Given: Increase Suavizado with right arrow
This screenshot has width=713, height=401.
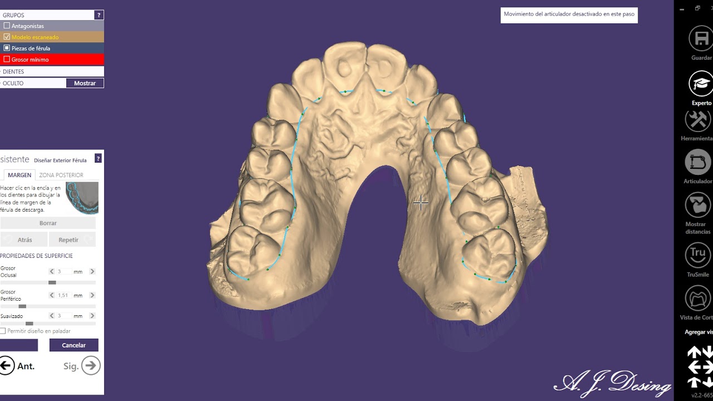Looking at the screenshot, I should click(x=92, y=316).
